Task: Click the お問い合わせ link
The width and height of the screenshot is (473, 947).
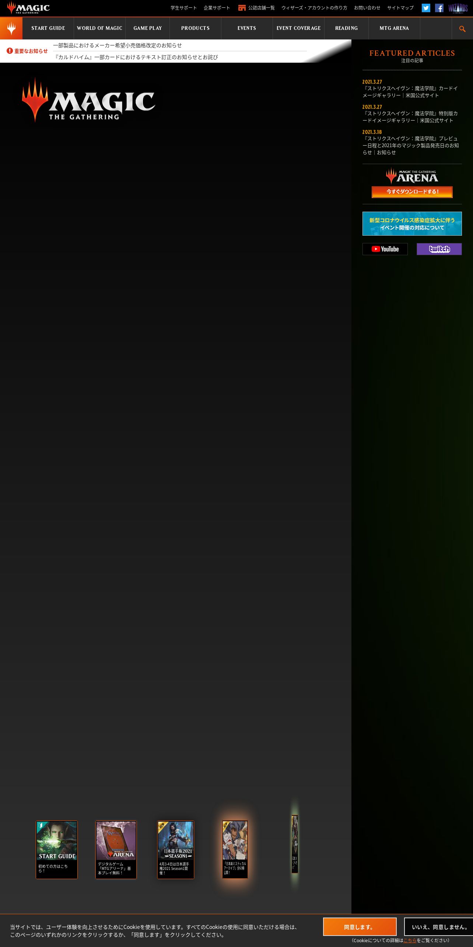Action: [x=367, y=8]
